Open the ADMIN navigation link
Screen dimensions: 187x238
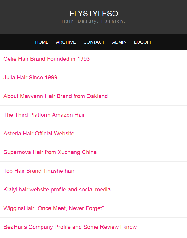(119, 42)
